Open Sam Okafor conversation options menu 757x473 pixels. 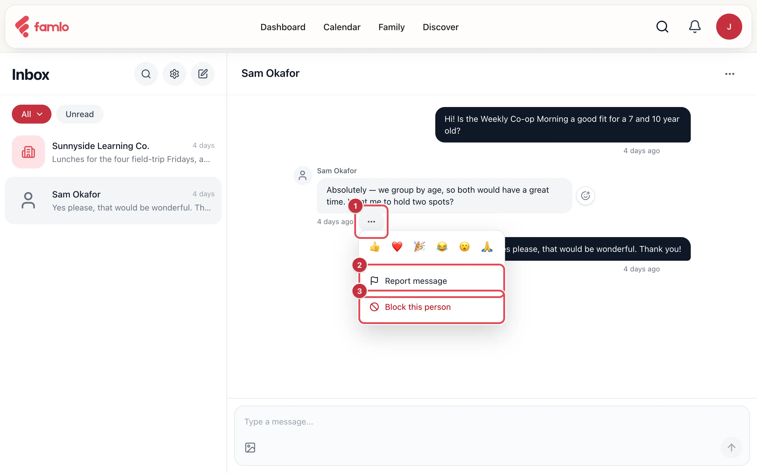pyautogui.click(x=729, y=74)
